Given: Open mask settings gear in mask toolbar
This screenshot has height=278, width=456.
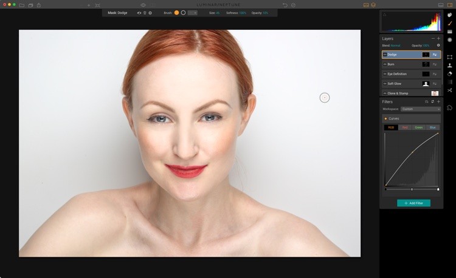Looking at the screenshot, I should (150, 13).
